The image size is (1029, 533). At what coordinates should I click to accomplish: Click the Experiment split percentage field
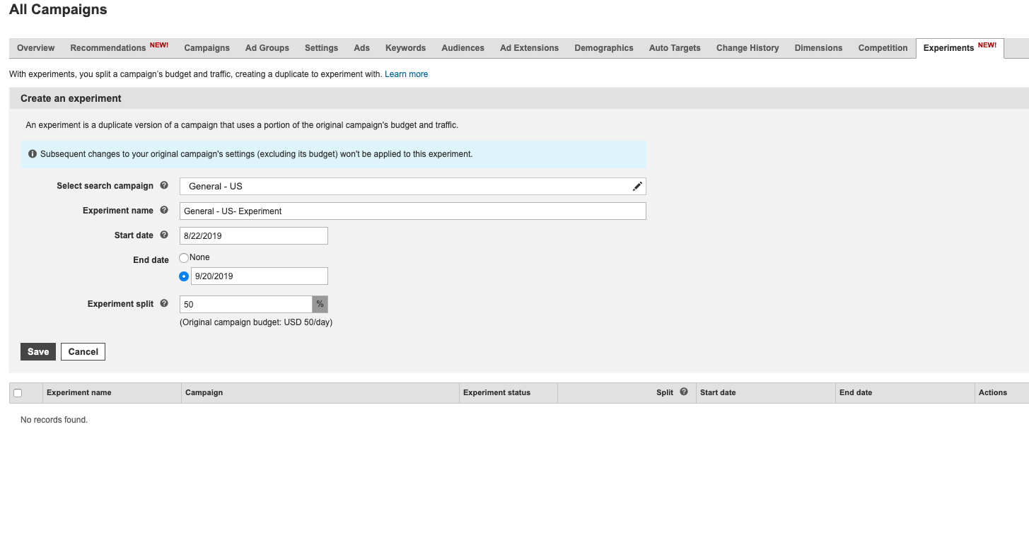(245, 304)
